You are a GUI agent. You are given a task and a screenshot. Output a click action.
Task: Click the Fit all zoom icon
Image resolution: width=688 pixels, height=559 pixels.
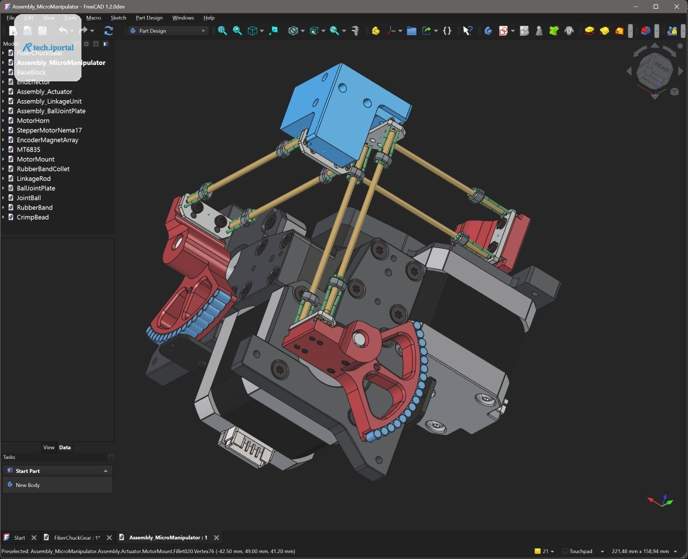(223, 30)
